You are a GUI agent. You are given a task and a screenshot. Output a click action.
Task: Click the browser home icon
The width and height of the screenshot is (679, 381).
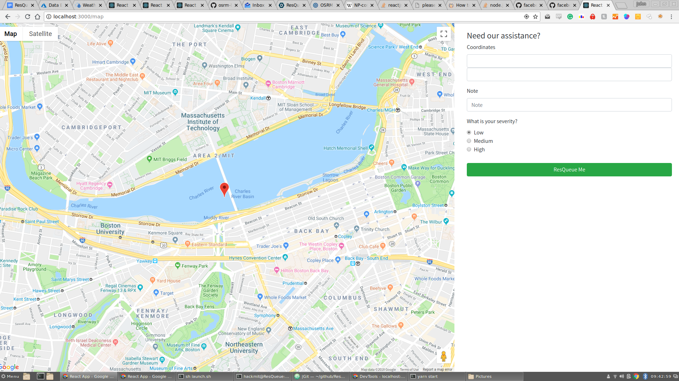point(37,17)
